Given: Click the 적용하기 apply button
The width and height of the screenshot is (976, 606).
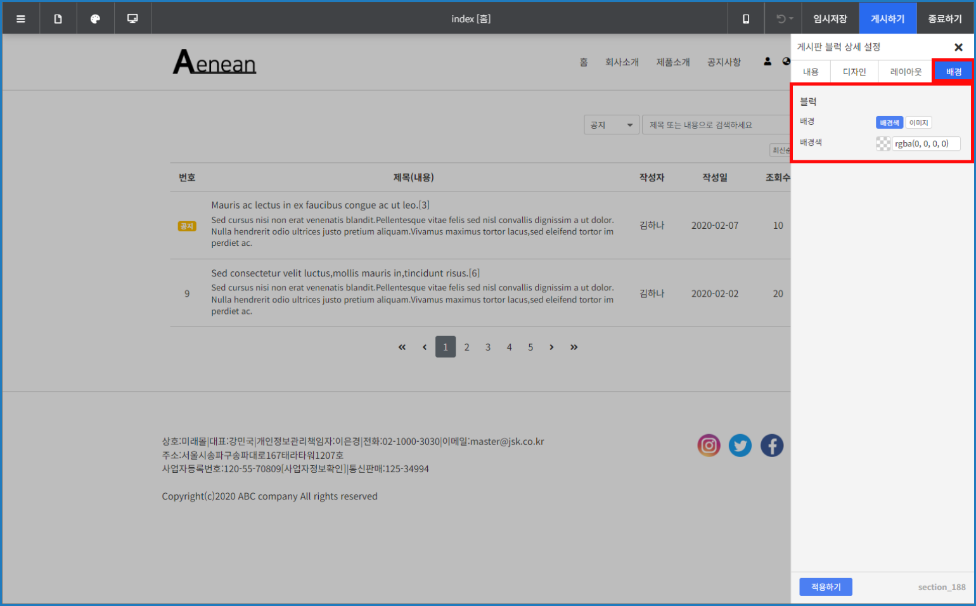Looking at the screenshot, I should pos(825,587).
